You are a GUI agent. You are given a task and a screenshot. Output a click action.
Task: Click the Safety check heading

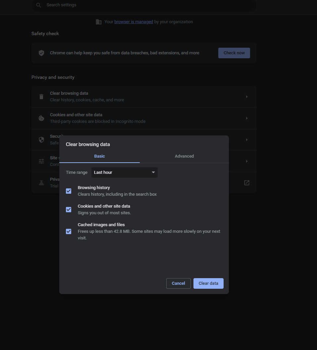coord(45,33)
